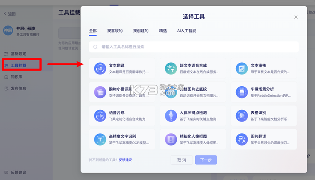This screenshot has width=315, height=180.
Task: Switch to the 我创建的 tab
Action: (140, 31)
